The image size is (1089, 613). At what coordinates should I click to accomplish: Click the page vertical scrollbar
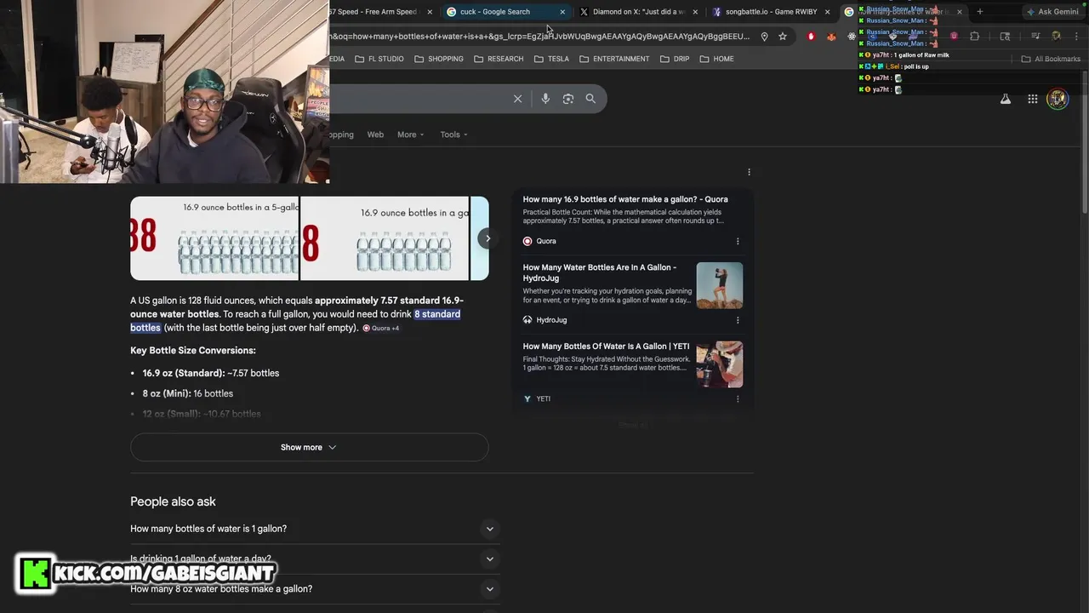click(1085, 140)
